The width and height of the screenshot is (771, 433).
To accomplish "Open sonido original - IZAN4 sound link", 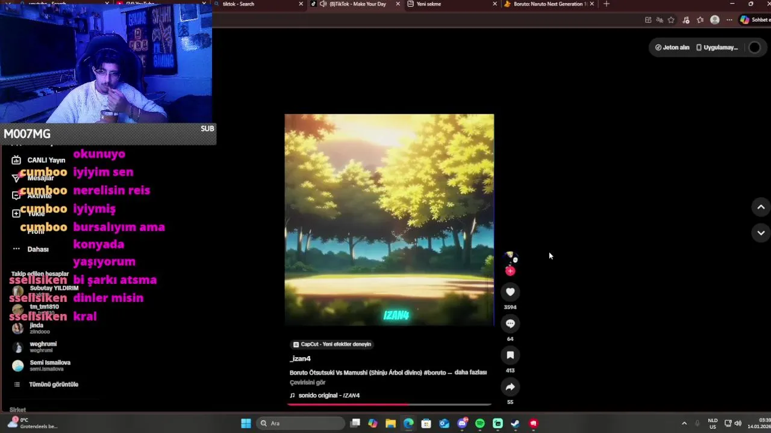I will point(325,395).
